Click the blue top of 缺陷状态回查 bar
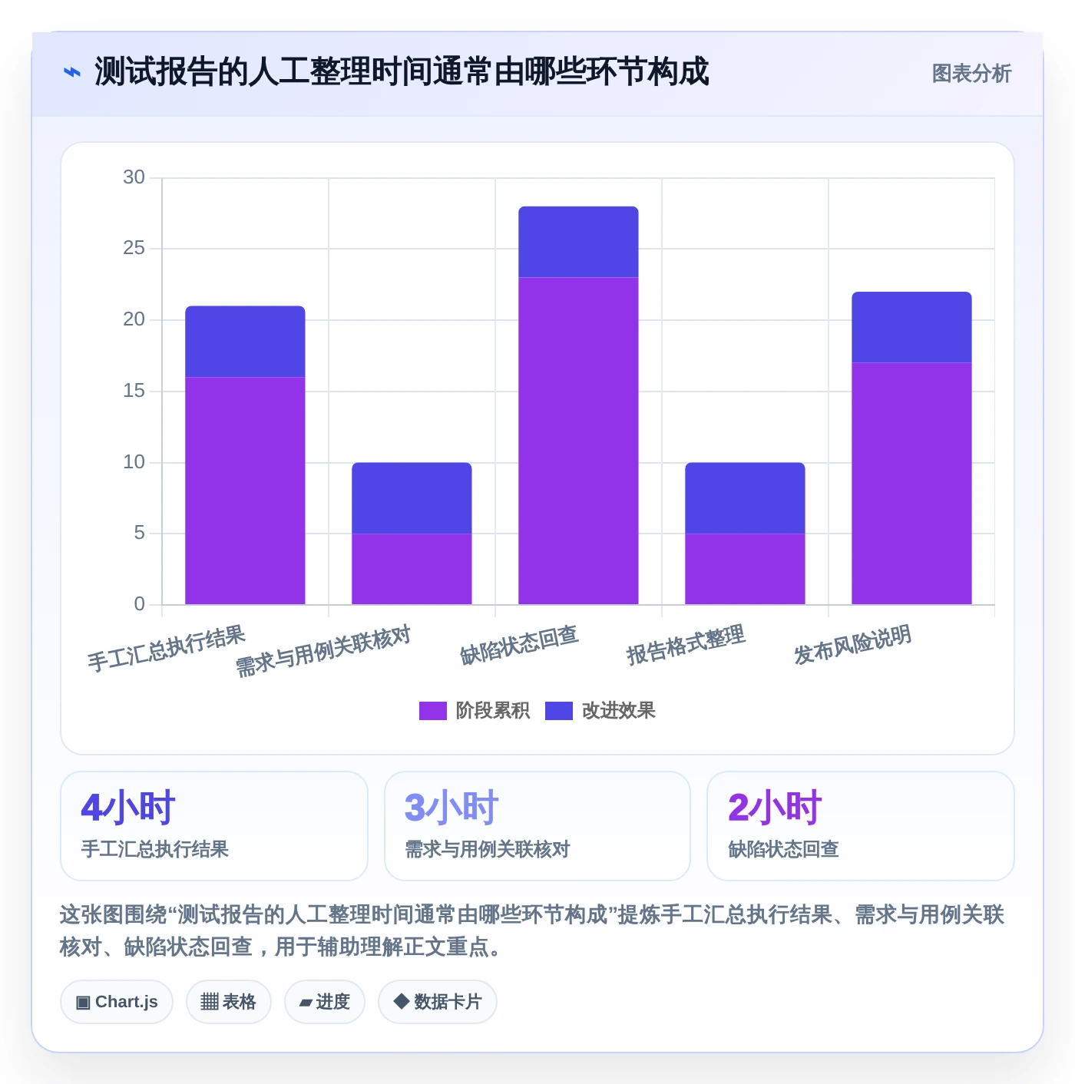The image size is (1075, 1084). click(x=578, y=242)
